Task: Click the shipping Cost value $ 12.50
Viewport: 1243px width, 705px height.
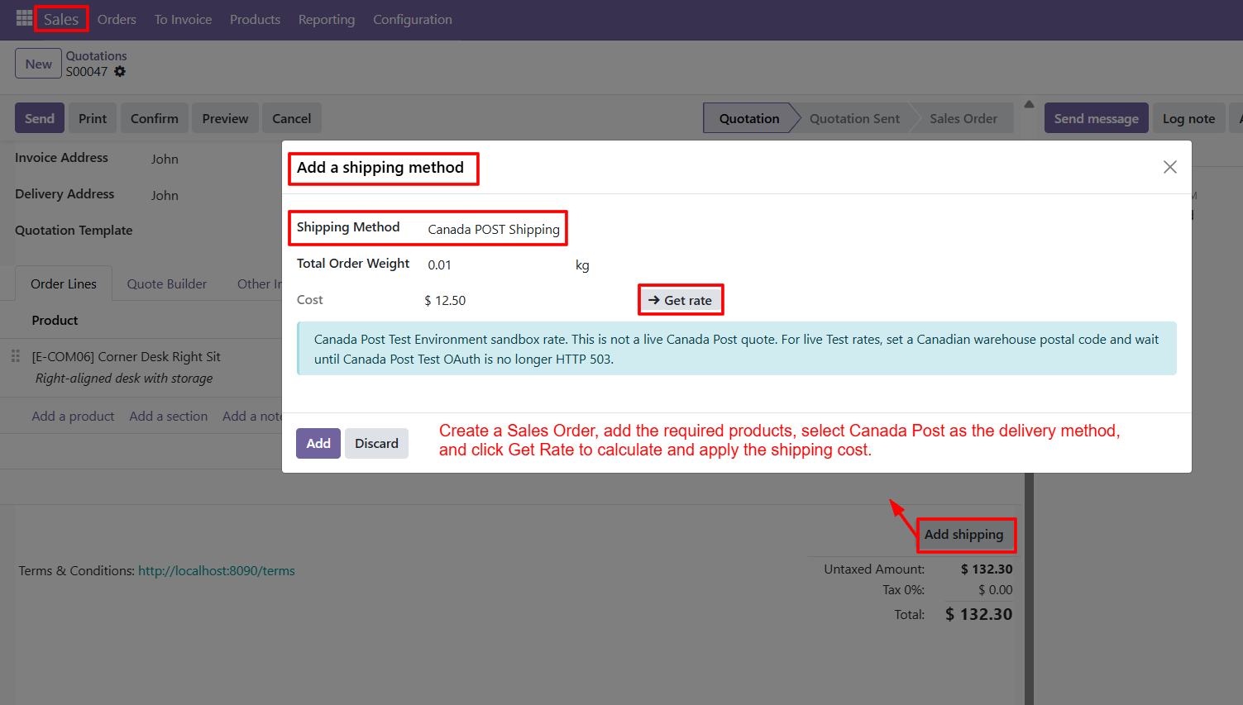Action: click(x=445, y=300)
